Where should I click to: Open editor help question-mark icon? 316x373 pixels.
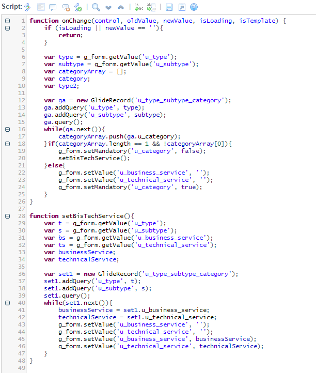coord(194,7)
